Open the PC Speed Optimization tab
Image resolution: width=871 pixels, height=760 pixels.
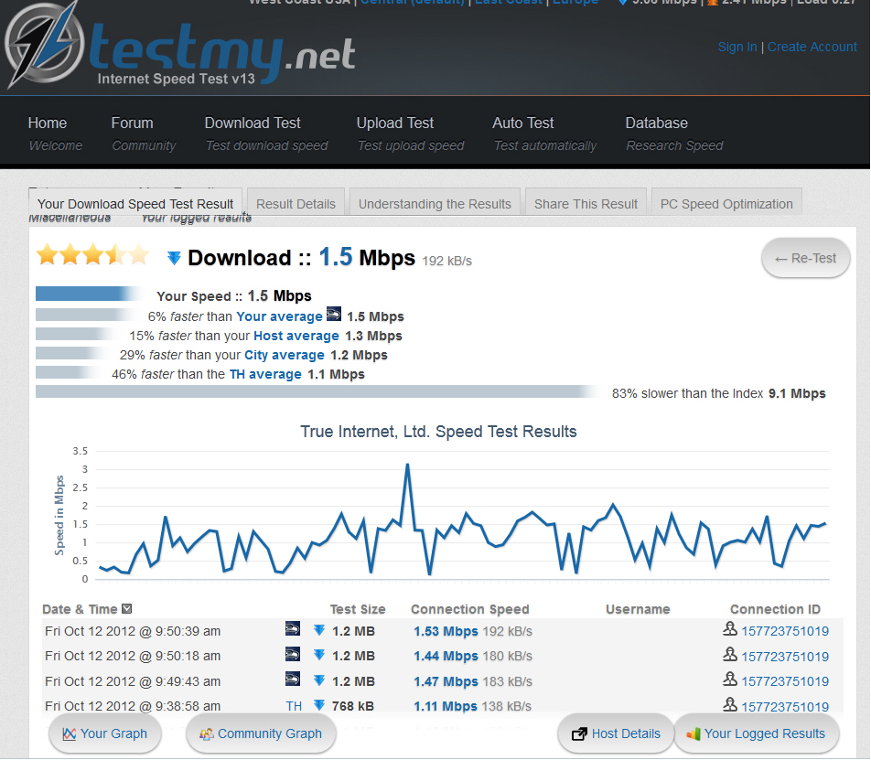pos(726,203)
